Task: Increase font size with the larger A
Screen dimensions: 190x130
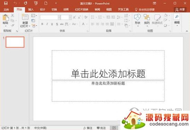Action: (x=74, y=18)
